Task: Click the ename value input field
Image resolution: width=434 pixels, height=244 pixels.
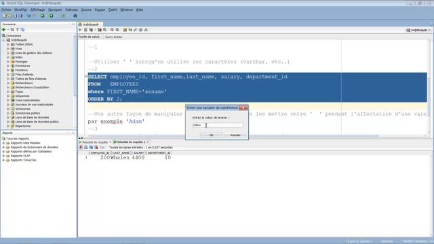Action: [218, 125]
